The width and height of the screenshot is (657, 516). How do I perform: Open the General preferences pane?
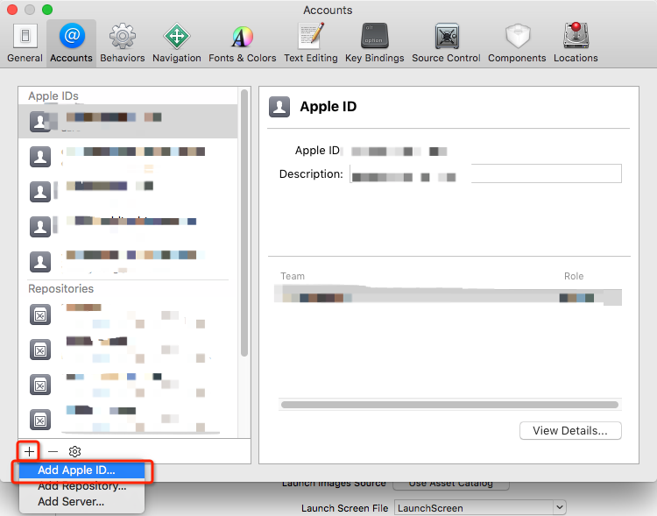(25, 42)
